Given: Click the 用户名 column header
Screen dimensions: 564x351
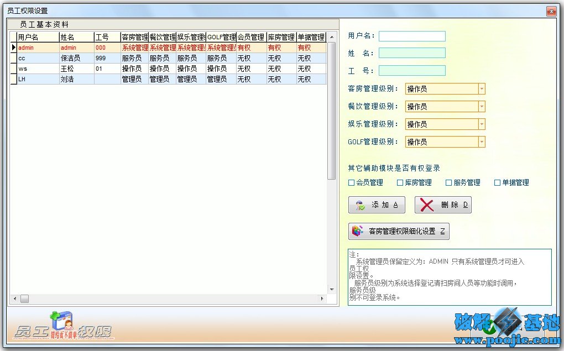Looking at the screenshot, I should 38,38.
